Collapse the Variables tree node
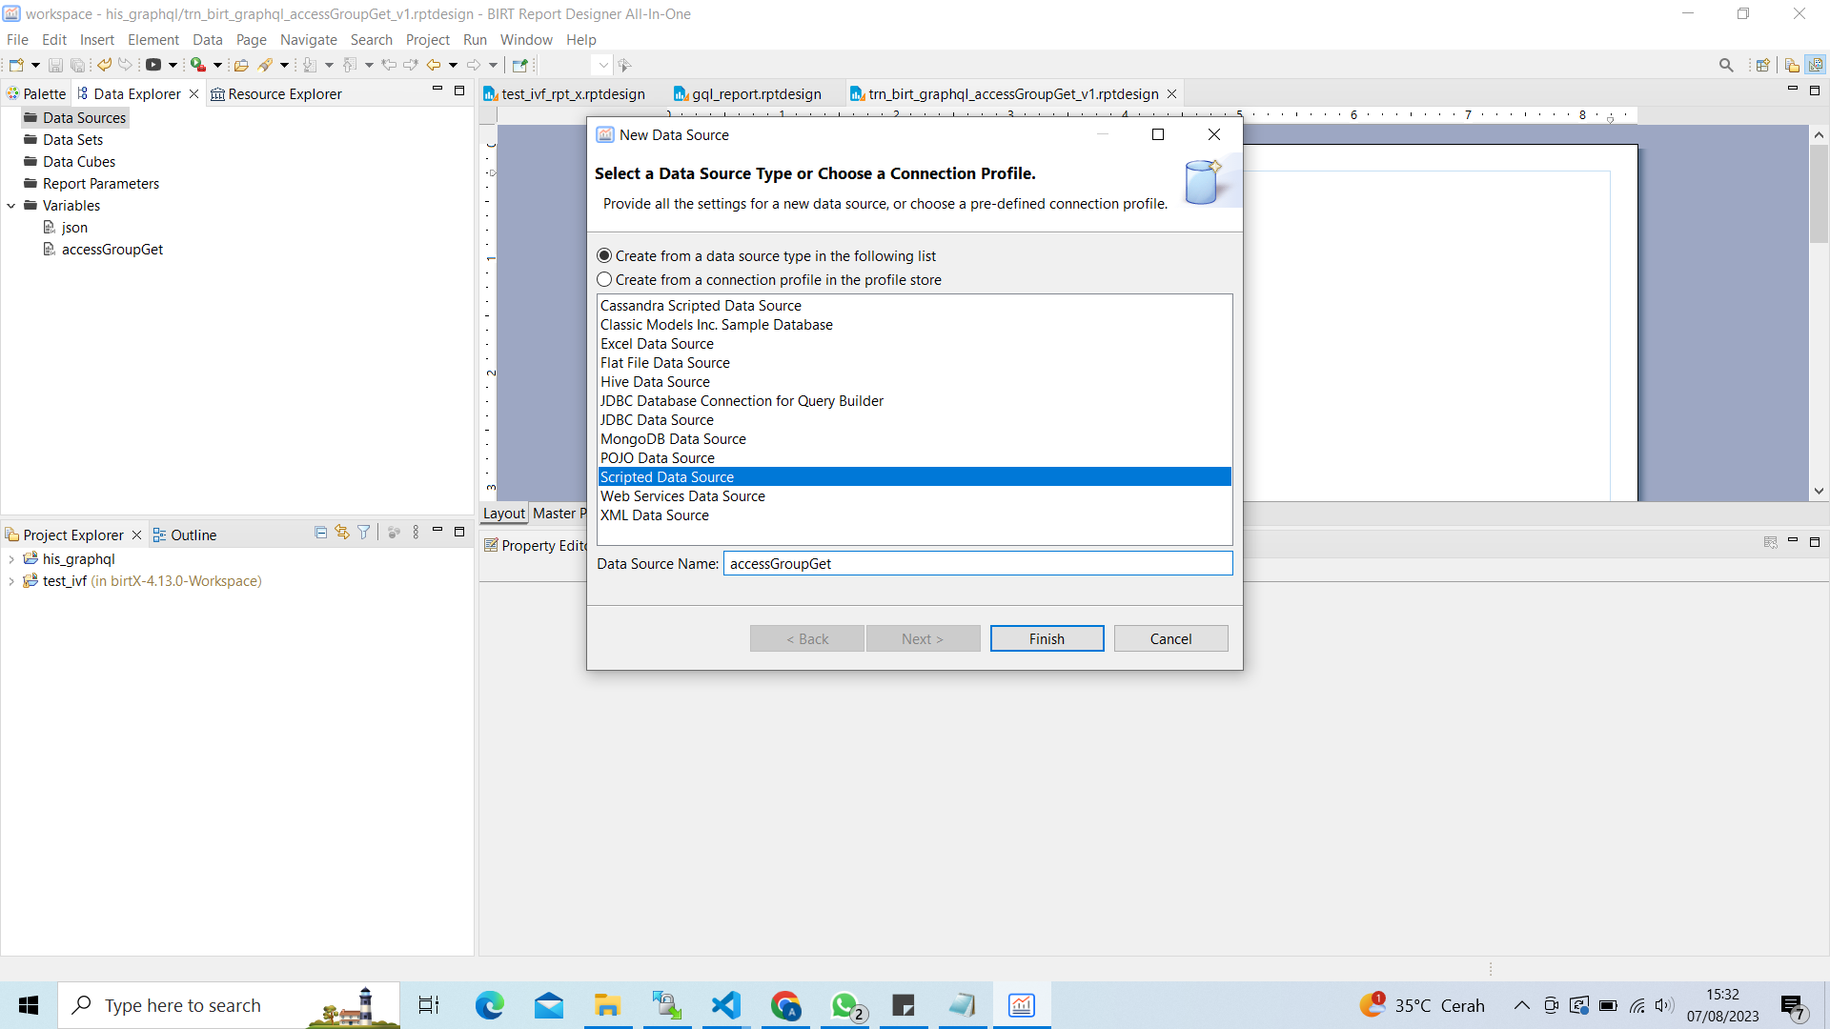This screenshot has height=1029, width=1830. coord(11,206)
